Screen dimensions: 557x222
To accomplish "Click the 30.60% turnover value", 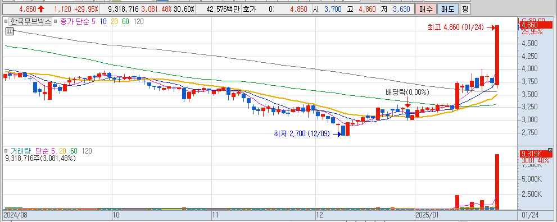I will pos(184,9).
